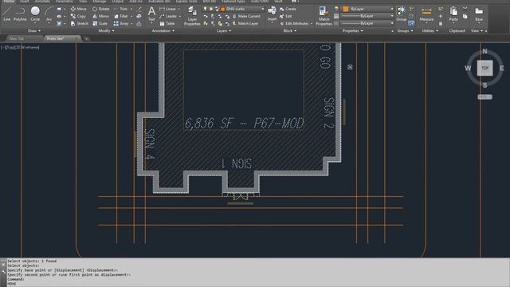Insert a Table from Annotation panel
This screenshot has height=287, width=510.
tap(167, 23)
